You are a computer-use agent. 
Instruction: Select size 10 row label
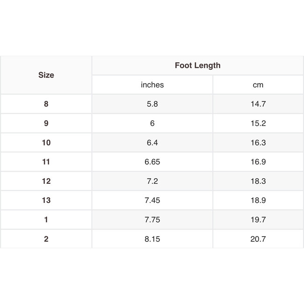pos(46,143)
